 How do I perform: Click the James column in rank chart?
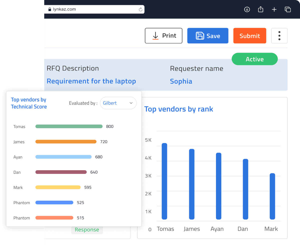coord(192,184)
